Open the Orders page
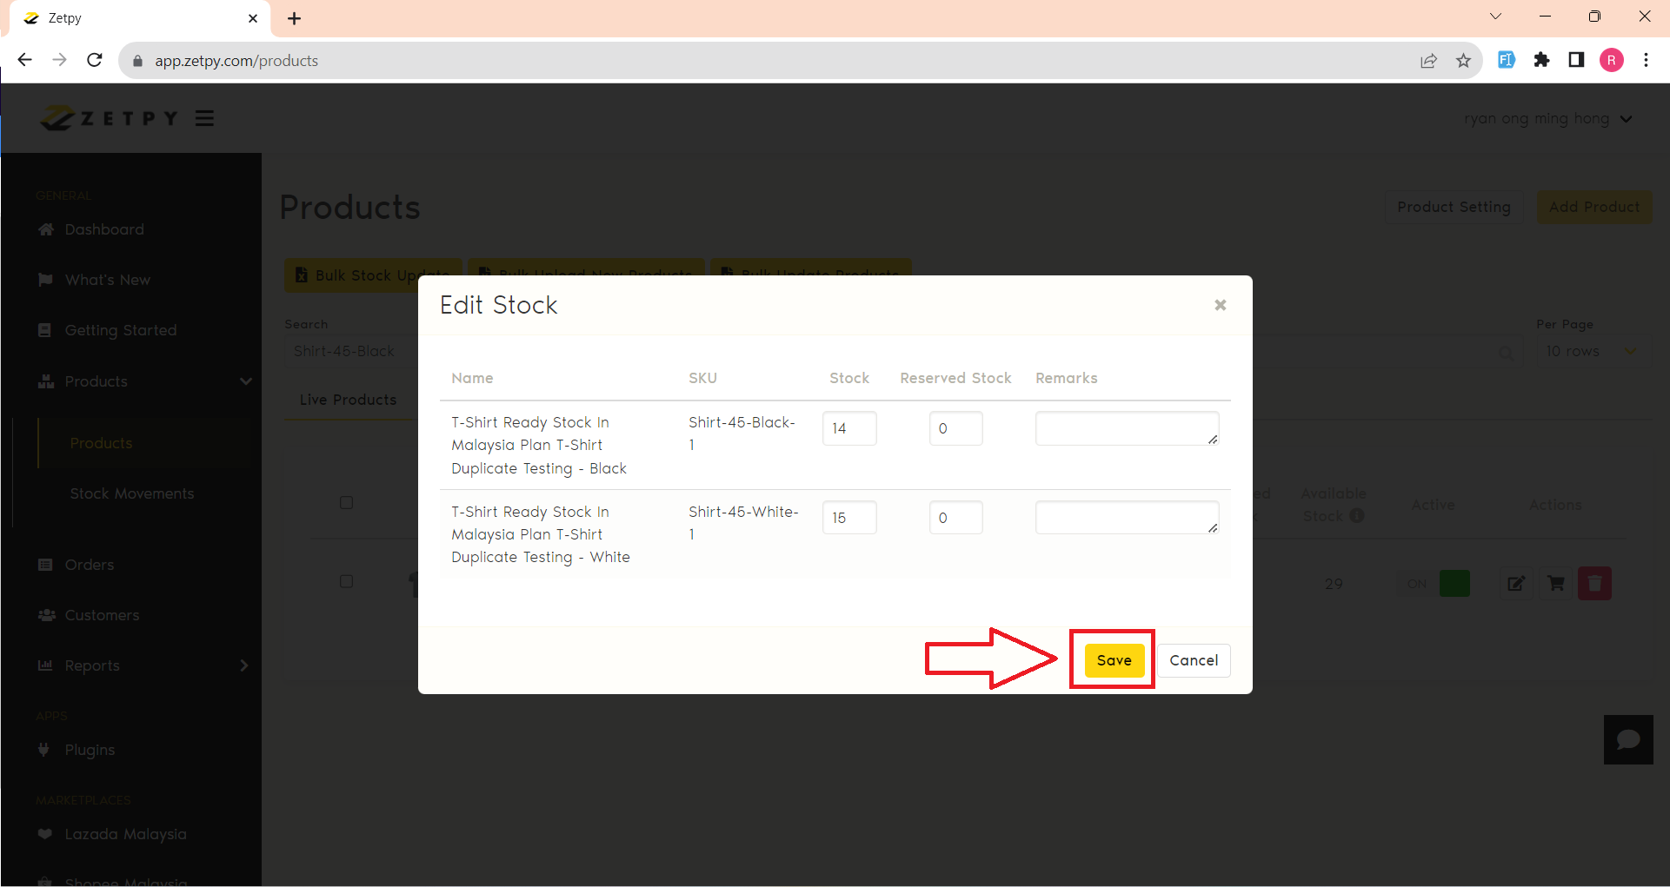The height and width of the screenshot is (887, 1670). [x=89, y=565]
